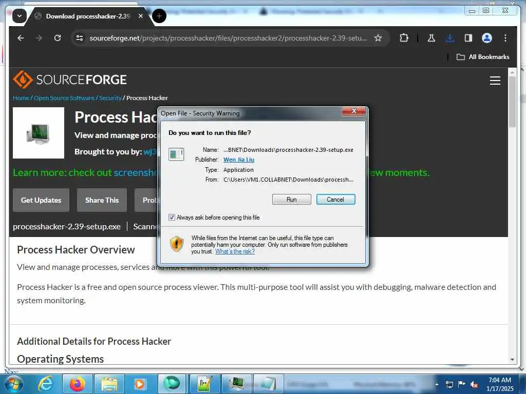Close the security warning dialog with X

point(353,111)
